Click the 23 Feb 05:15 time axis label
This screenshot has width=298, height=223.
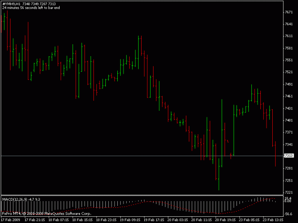point(249,220)
